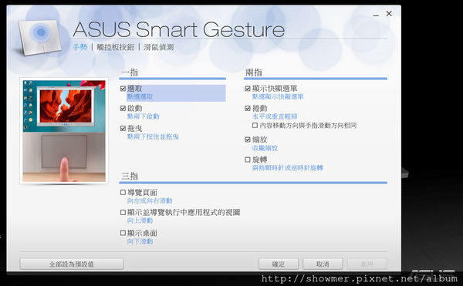
Task: Click the ASUS Smart Gesture touchpad logo icon
Action: [39, 37]
